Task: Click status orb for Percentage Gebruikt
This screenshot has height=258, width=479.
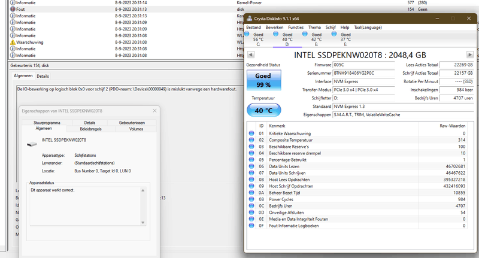Action: point(251,160)
